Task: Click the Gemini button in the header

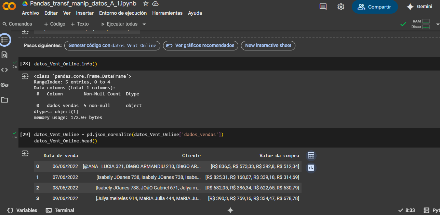Action: tap(419, 7)
